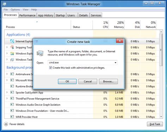Click the End Task button
Viewport: 167px width, 132px height.
[155, 124]
